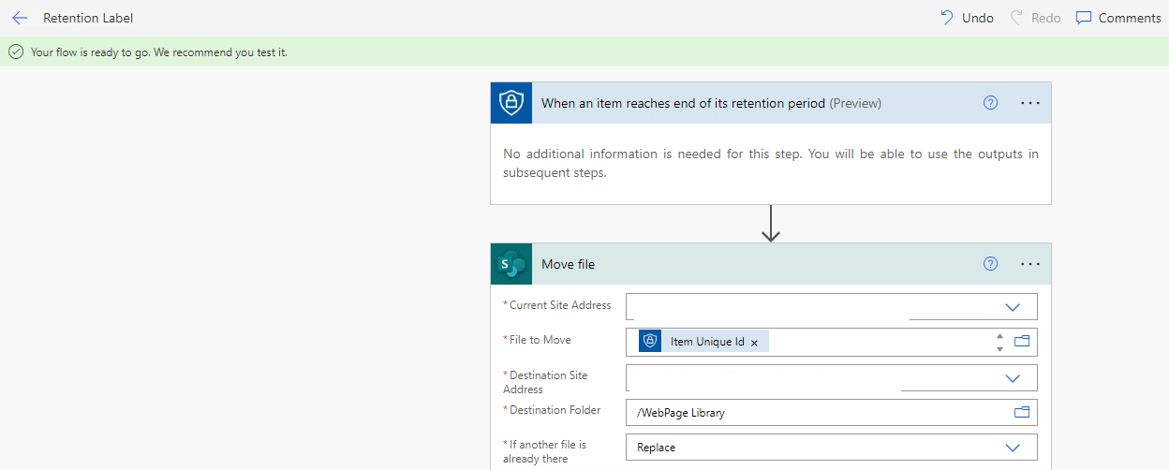Open help for the Move file action
The height and width of the screenshot is (470, 1169).
[990, 264]
